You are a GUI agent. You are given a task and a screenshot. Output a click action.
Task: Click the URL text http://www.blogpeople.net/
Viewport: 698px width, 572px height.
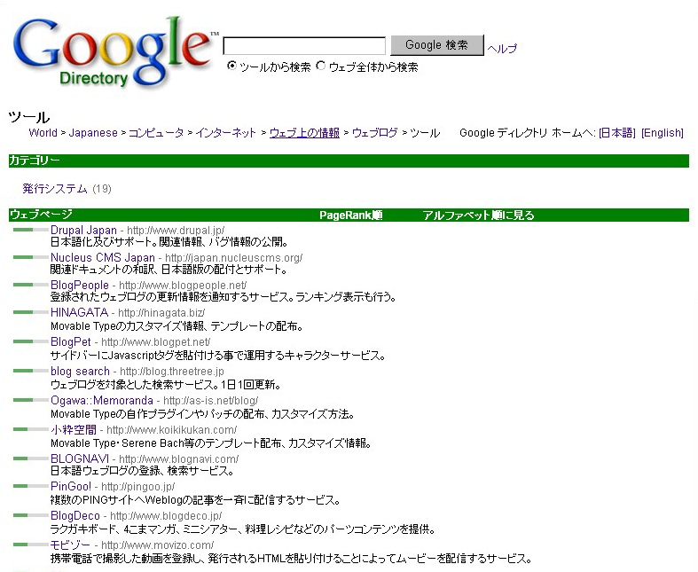(x=183, y=286)
